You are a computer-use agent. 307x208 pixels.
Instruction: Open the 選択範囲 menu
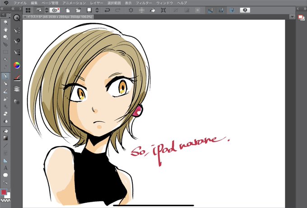(114, 3)
